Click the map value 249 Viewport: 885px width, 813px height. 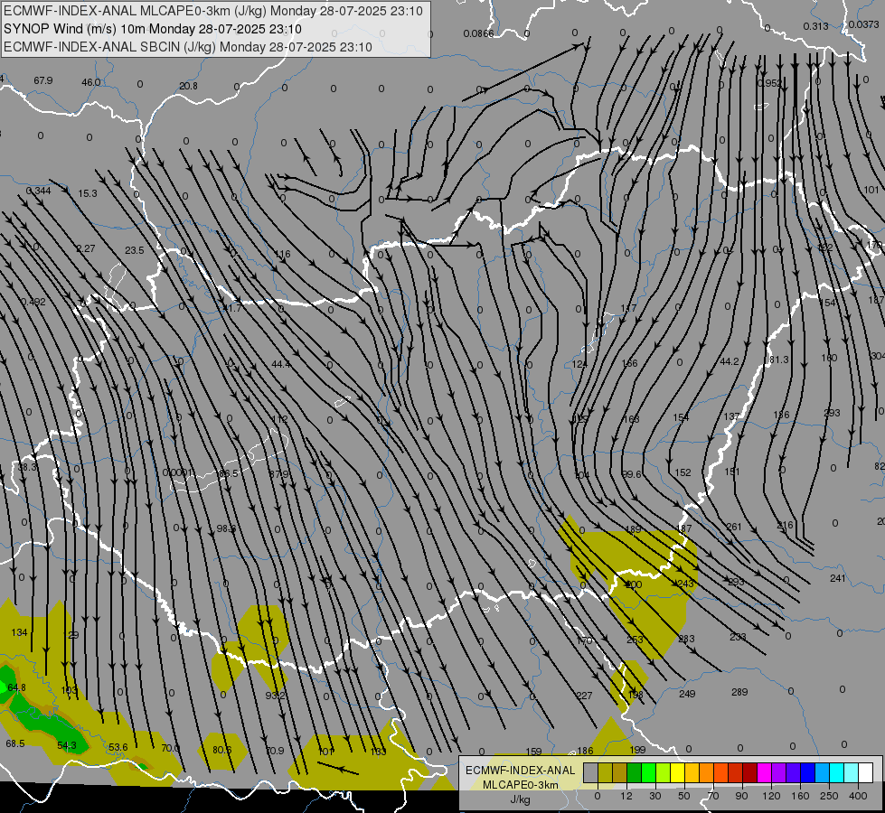click(687, 694)
